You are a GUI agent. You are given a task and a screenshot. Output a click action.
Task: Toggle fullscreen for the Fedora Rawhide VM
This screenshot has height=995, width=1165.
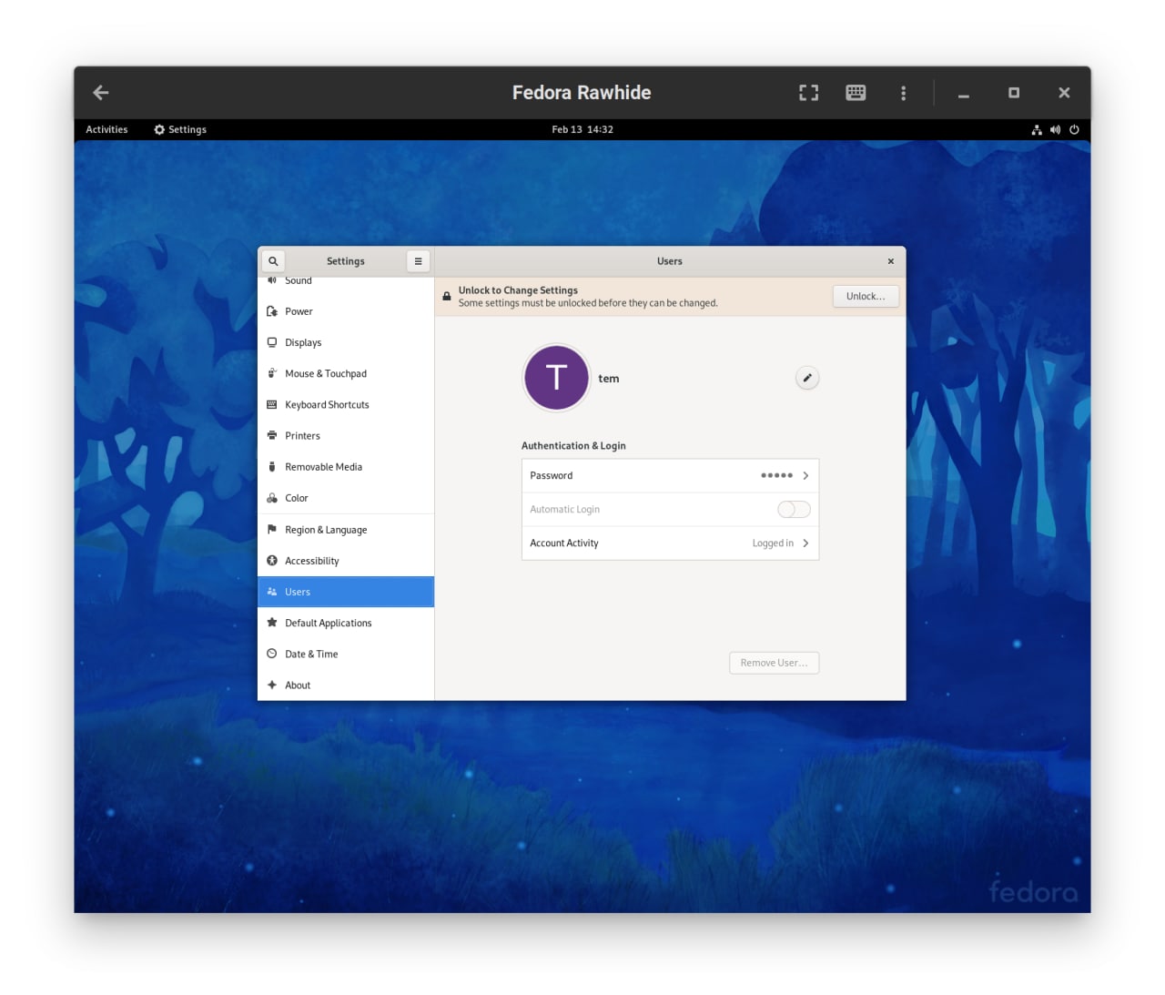[808, 92]
